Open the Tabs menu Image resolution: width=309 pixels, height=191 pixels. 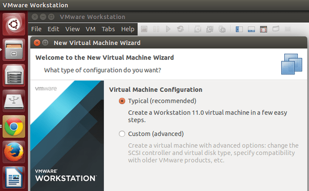click(108, 29)
